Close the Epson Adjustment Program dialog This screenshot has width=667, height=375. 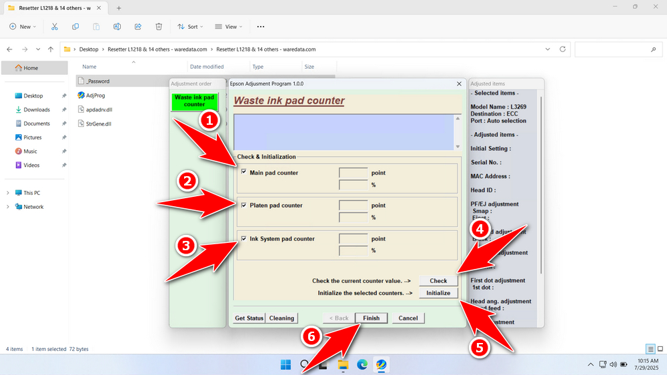coord(459,84)
